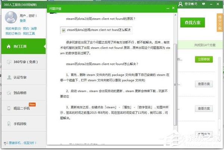Click the scroll-up arrow in 问题详情 dialog

tap(175, 15)
